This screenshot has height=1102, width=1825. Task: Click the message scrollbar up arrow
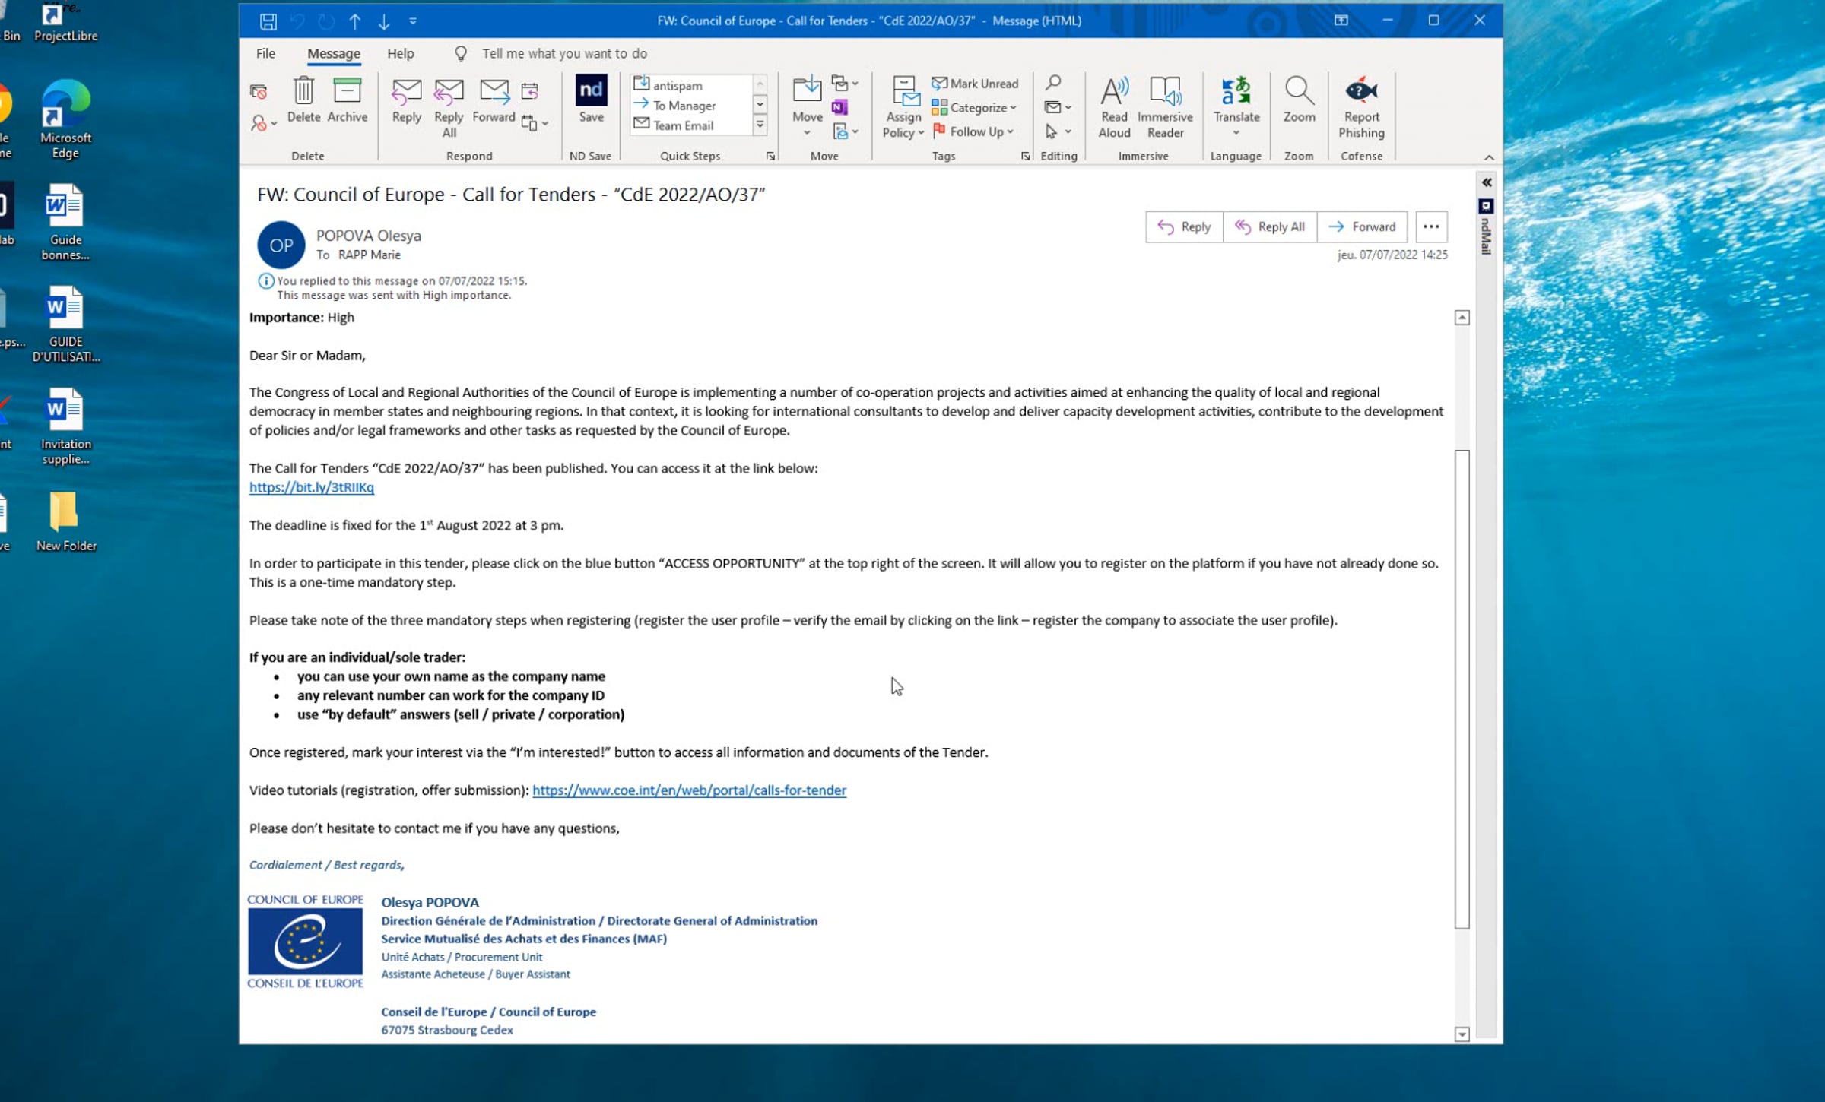[1462, 318]
